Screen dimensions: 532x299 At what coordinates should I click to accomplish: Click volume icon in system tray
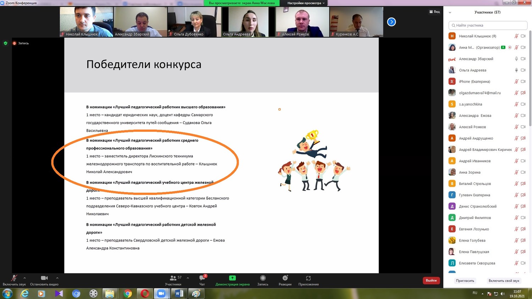(503, 294)
